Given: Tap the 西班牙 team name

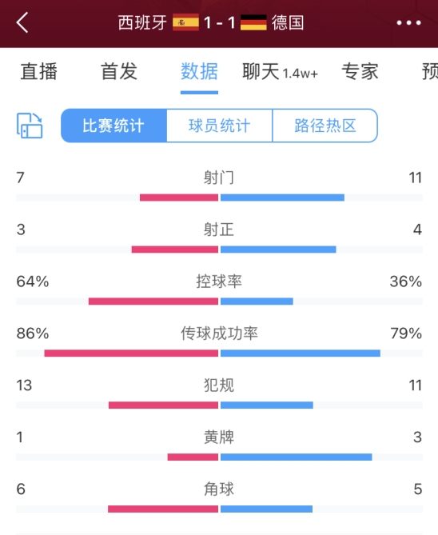Looking at the screenshot, I should click(x=142, y=23).
